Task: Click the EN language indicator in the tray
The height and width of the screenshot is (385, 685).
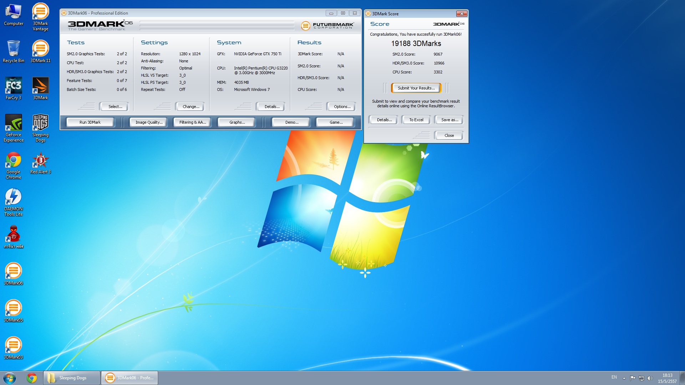Action: point(614,377)
